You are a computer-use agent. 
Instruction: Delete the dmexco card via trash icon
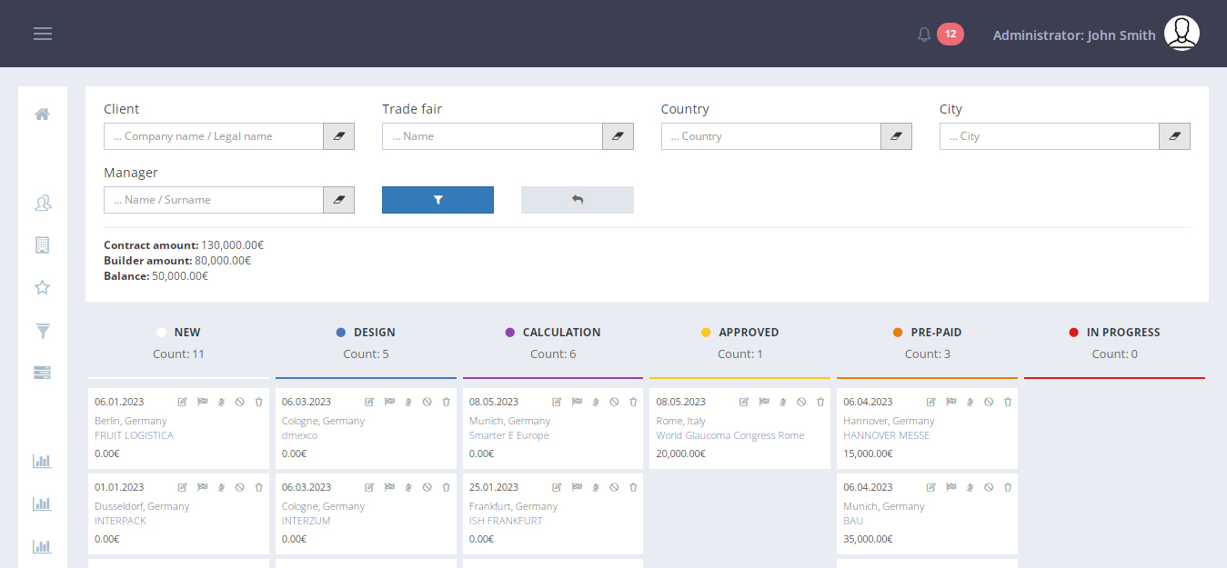[x=446, y=402]
